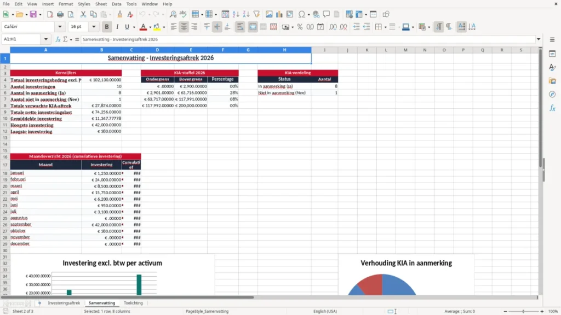The image size is (561, 315).
Task: Toggle Italic formatting
Action: [117, 27]
